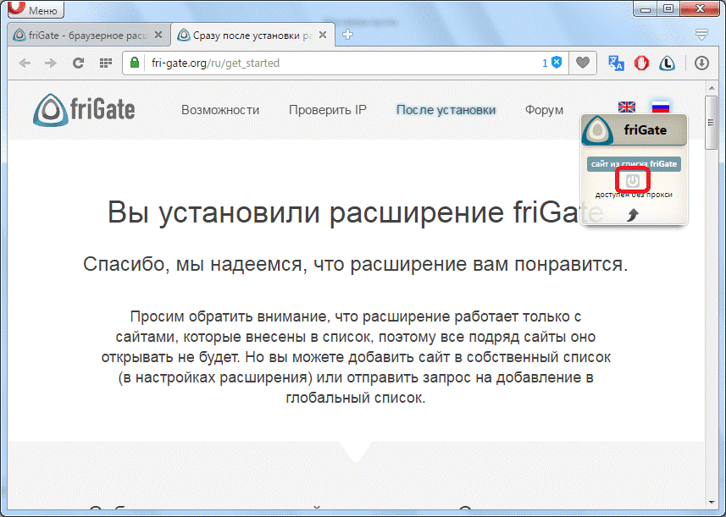This screenshot has width=726, height=517.
Task: Open the red adblock extension icon
Action: pyautogui.click(x=641, y=63)
